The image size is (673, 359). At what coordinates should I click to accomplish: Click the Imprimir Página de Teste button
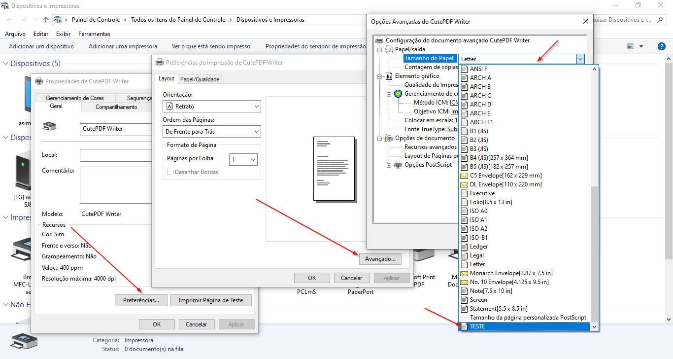[210, 300]
